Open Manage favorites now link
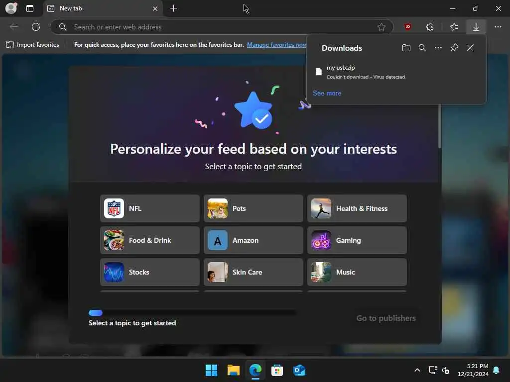510x382 pixels. coord(276,44)
